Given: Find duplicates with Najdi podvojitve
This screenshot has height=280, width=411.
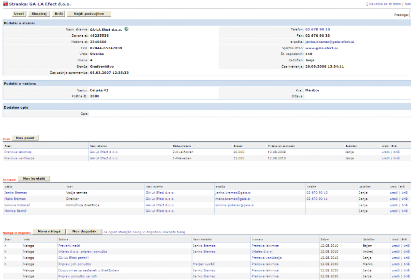Looking at the screenshot, I should 89,14.
